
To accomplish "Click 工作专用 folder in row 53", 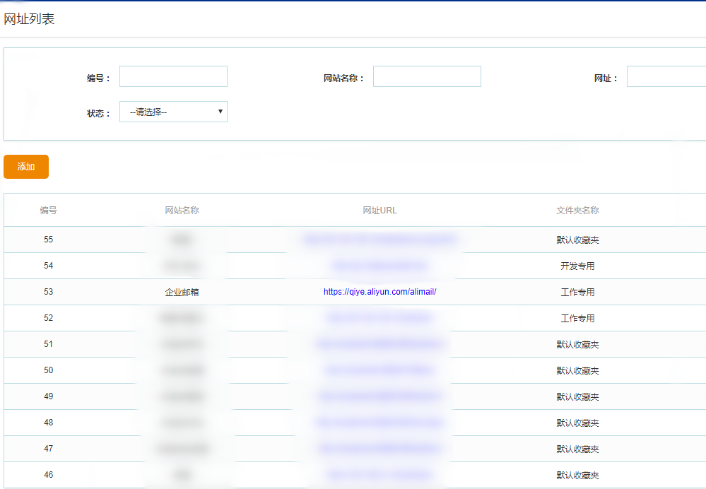I will (x=577, y=293).
